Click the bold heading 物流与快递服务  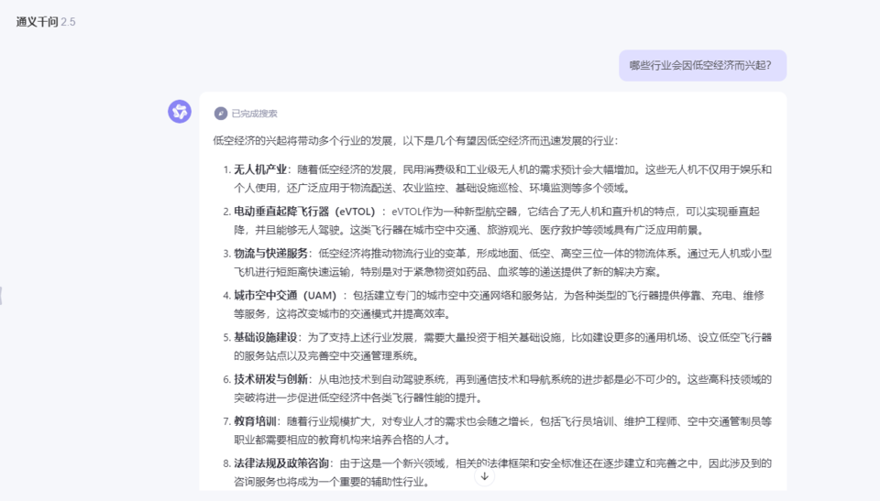[270, 253]
